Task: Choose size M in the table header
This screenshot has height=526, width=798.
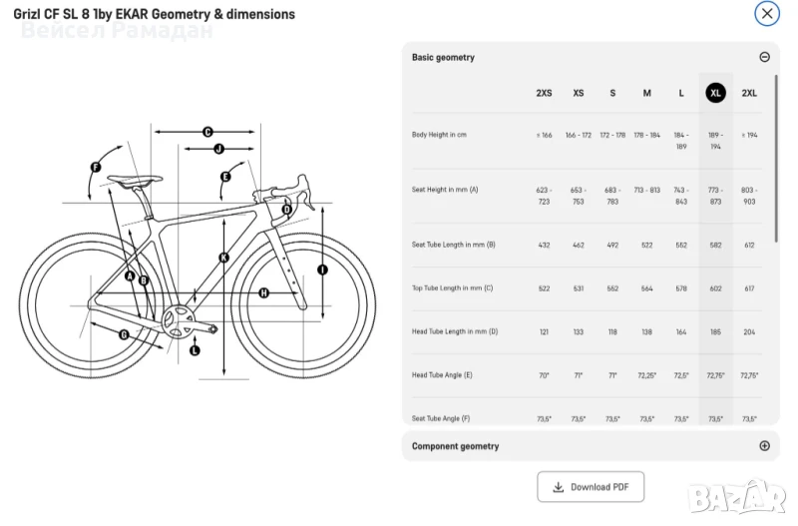Action: coord(647,93)
